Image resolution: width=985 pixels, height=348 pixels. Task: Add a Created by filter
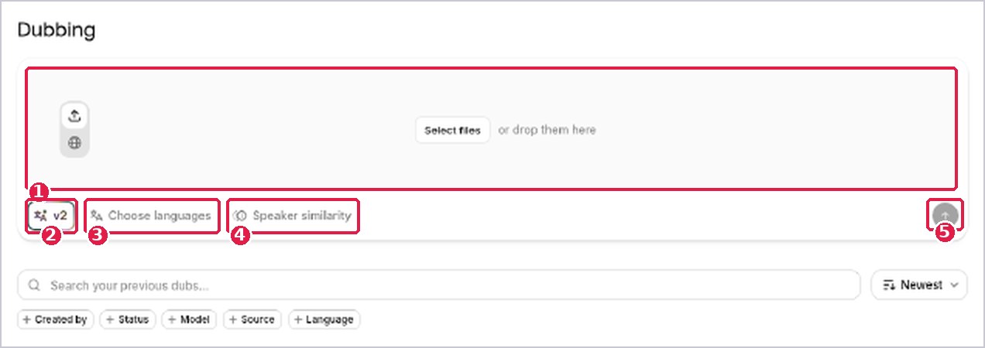pos(55,319)
